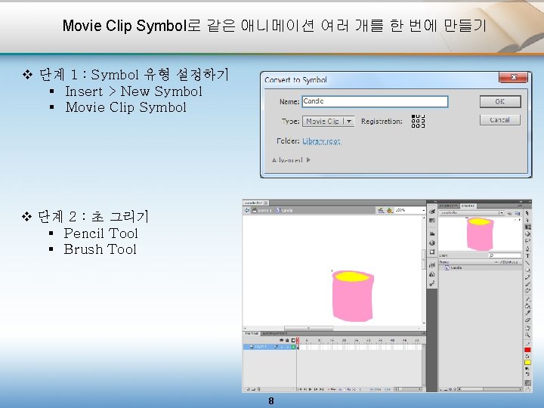Select the Eraser tool
Image resolution: width=544 pixels, height=408 pixels.
(x=527, y=320)
